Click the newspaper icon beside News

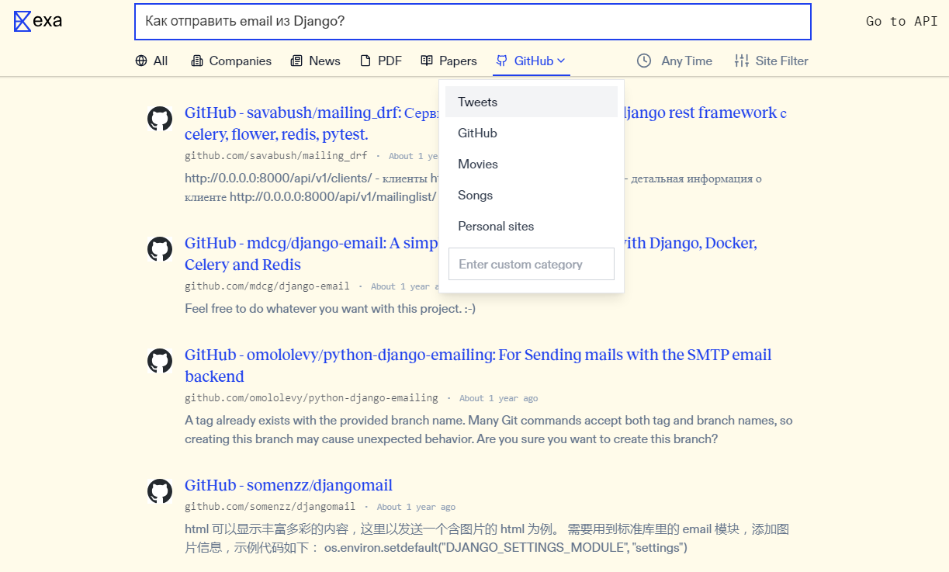click(296, 61)
